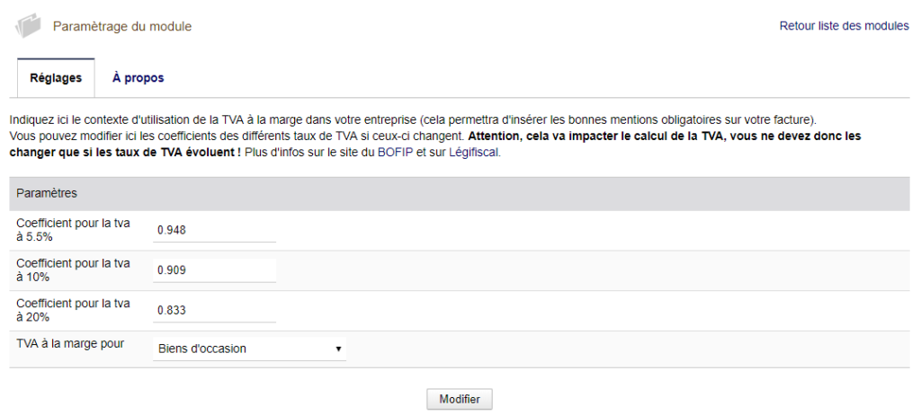Click the Paramétrage du module title
Image resolution: width=921 pixels, height=415 pixels.
click(x=122, y=26)
